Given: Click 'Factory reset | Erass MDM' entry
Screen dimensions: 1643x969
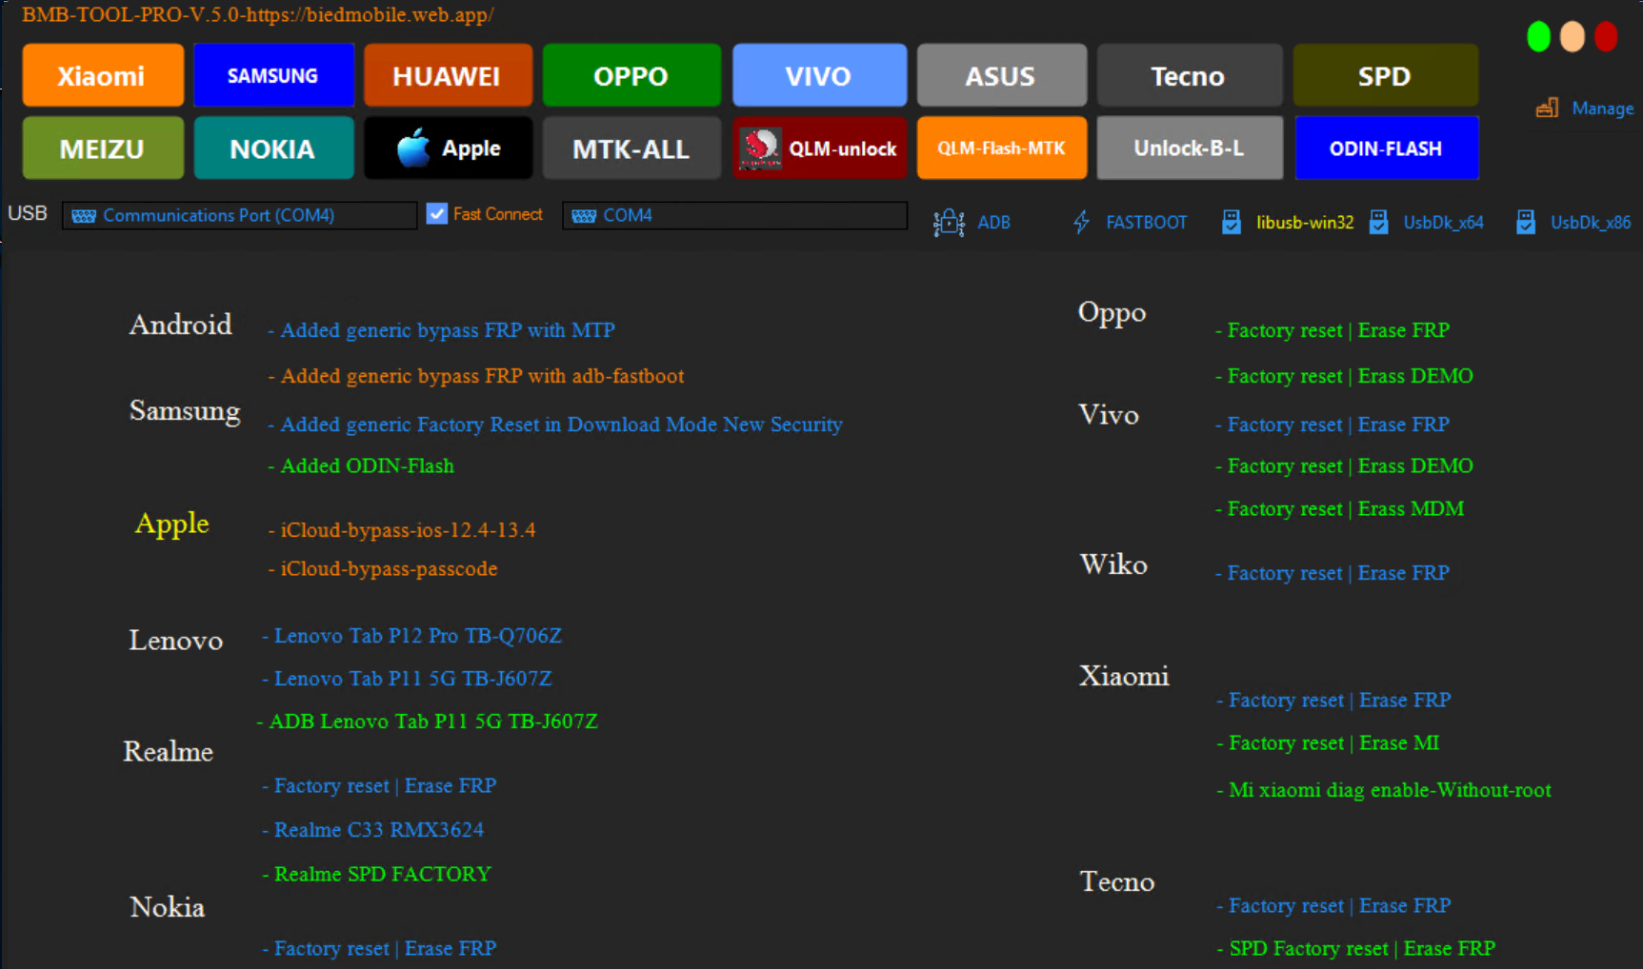Looking at the screenshot, I should [1340, 509].
